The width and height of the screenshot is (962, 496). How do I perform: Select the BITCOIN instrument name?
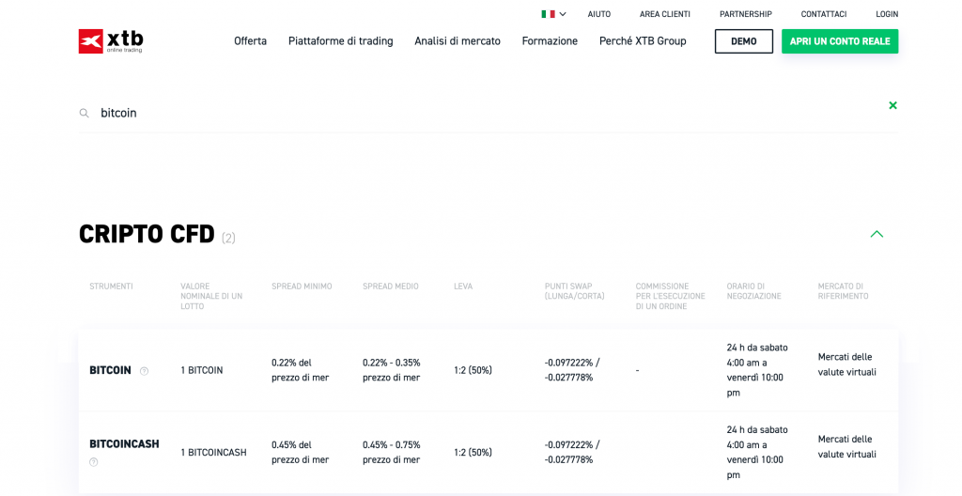pyautogui.click(x=111, y=370)
